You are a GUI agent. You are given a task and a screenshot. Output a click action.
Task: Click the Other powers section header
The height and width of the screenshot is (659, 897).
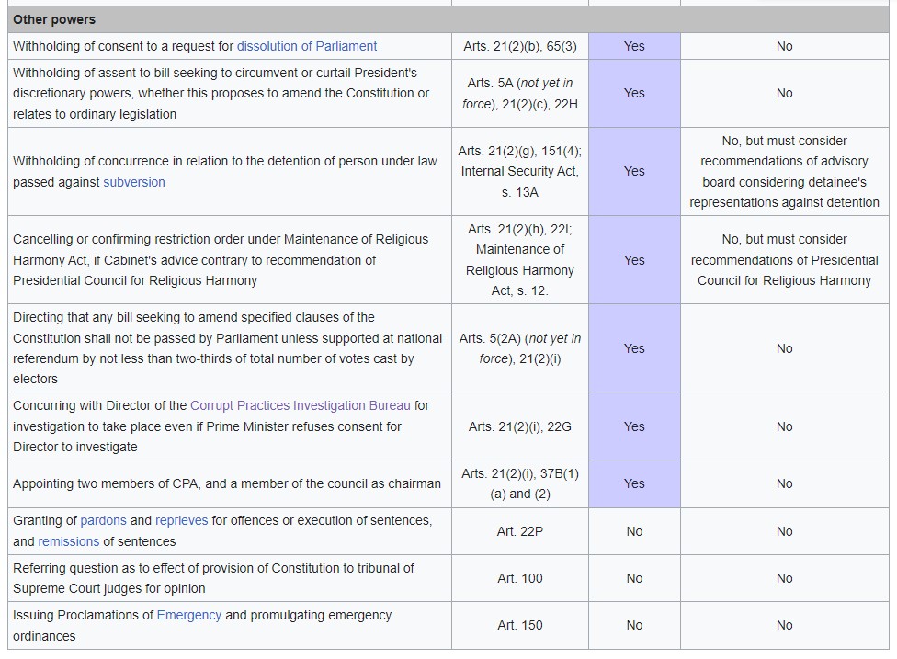pos(54,19)
